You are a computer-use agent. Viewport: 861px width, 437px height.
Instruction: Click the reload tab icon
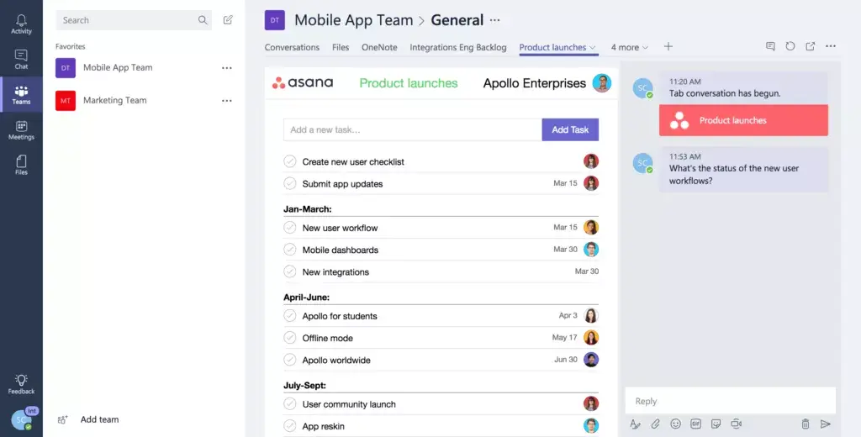[790, 47]
